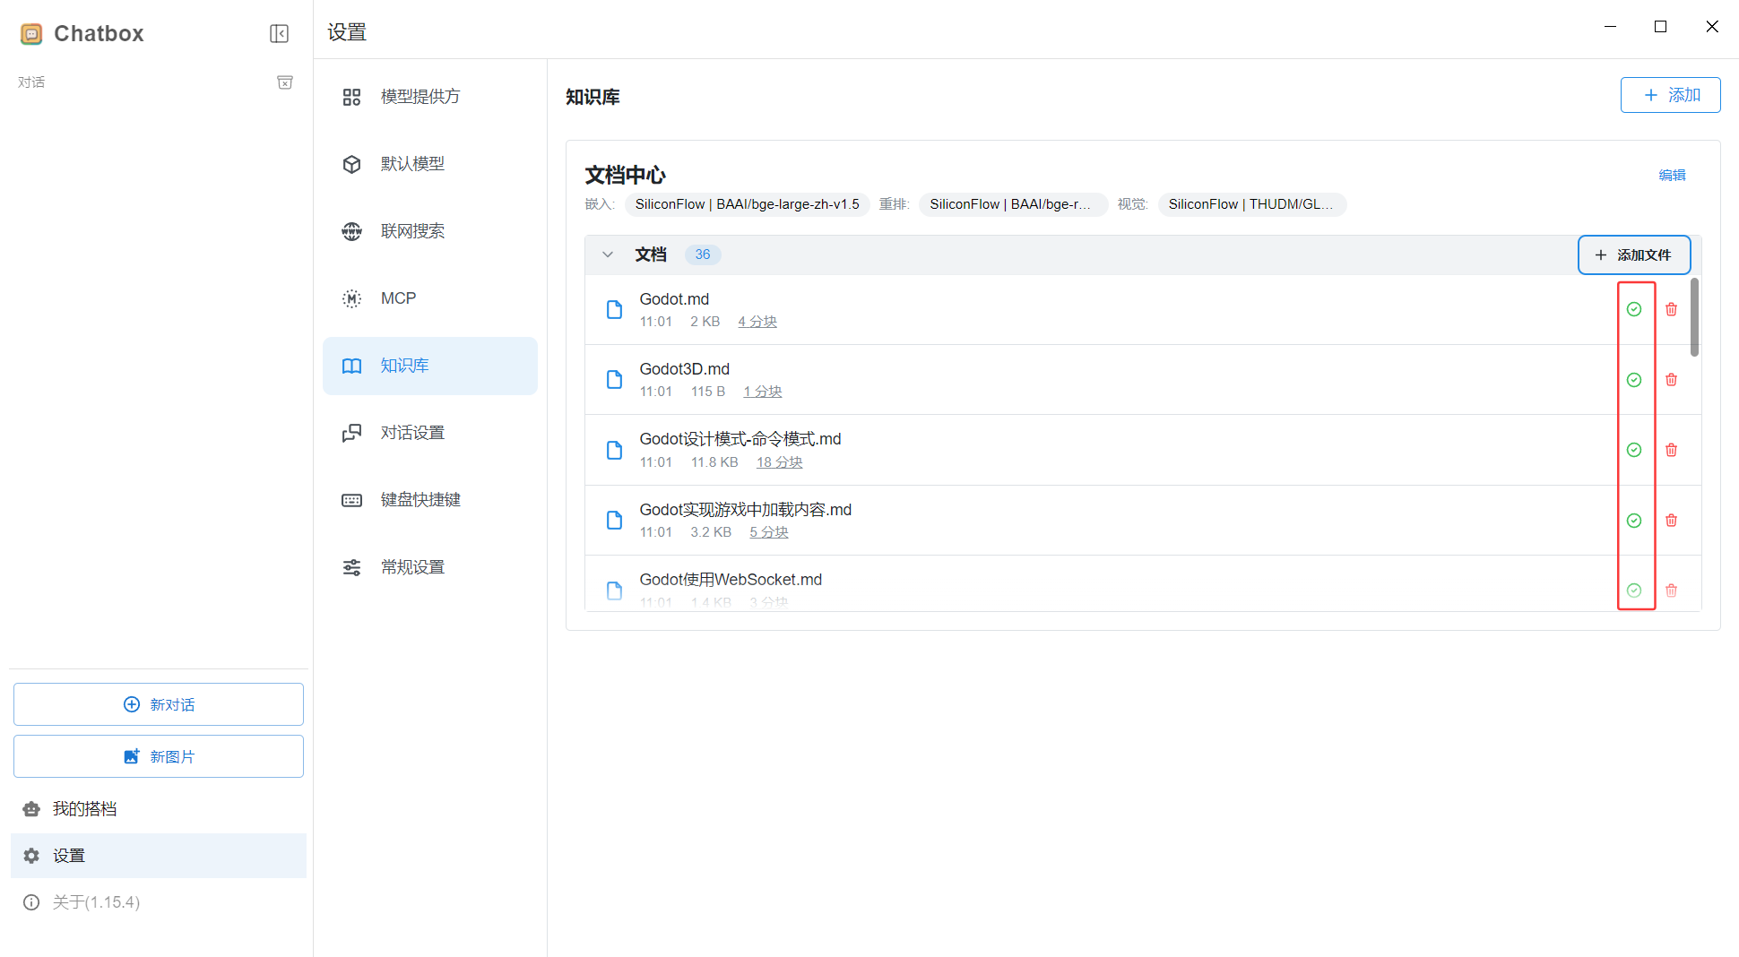This screenshot has height=957, width=1739.
Task: Open 联网搜索 settings section
Action: coord(412,231)
